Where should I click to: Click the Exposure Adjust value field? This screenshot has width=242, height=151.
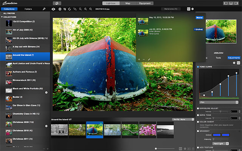pyautogui.click(x=234, y=111)
